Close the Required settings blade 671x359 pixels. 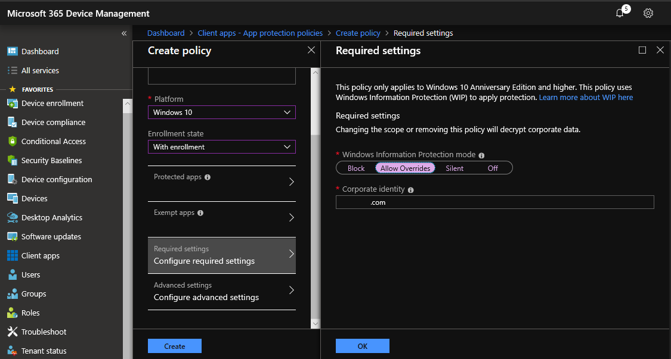pyautogui.click(x=660, y=50)
